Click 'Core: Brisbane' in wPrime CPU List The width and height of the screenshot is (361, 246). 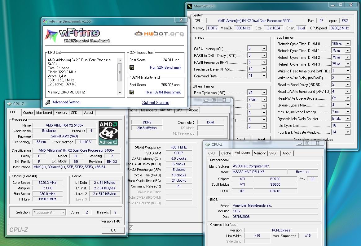click(59, 68)
